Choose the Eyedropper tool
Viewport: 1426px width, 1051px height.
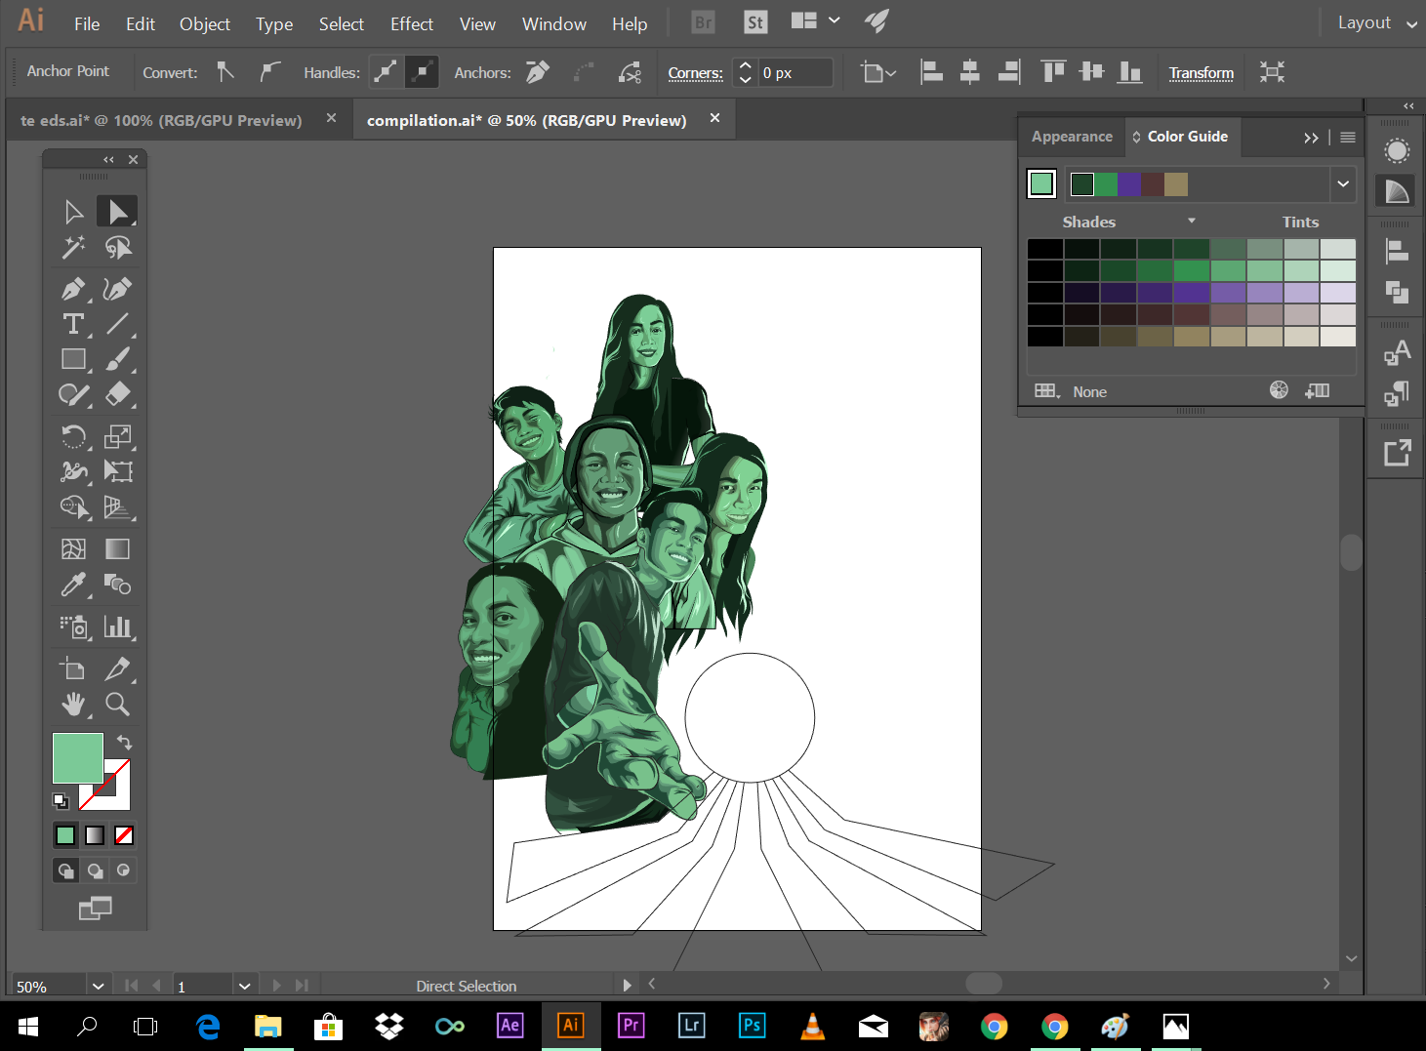(73, 585)
